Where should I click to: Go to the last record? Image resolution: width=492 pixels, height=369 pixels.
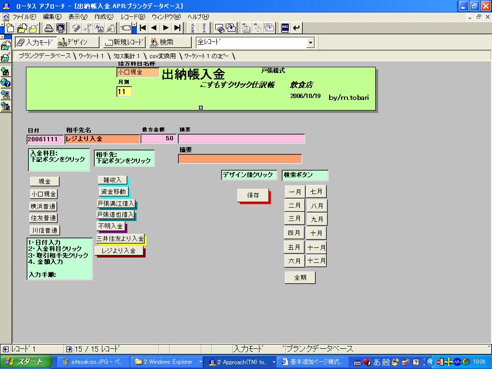tap(177, 28)
